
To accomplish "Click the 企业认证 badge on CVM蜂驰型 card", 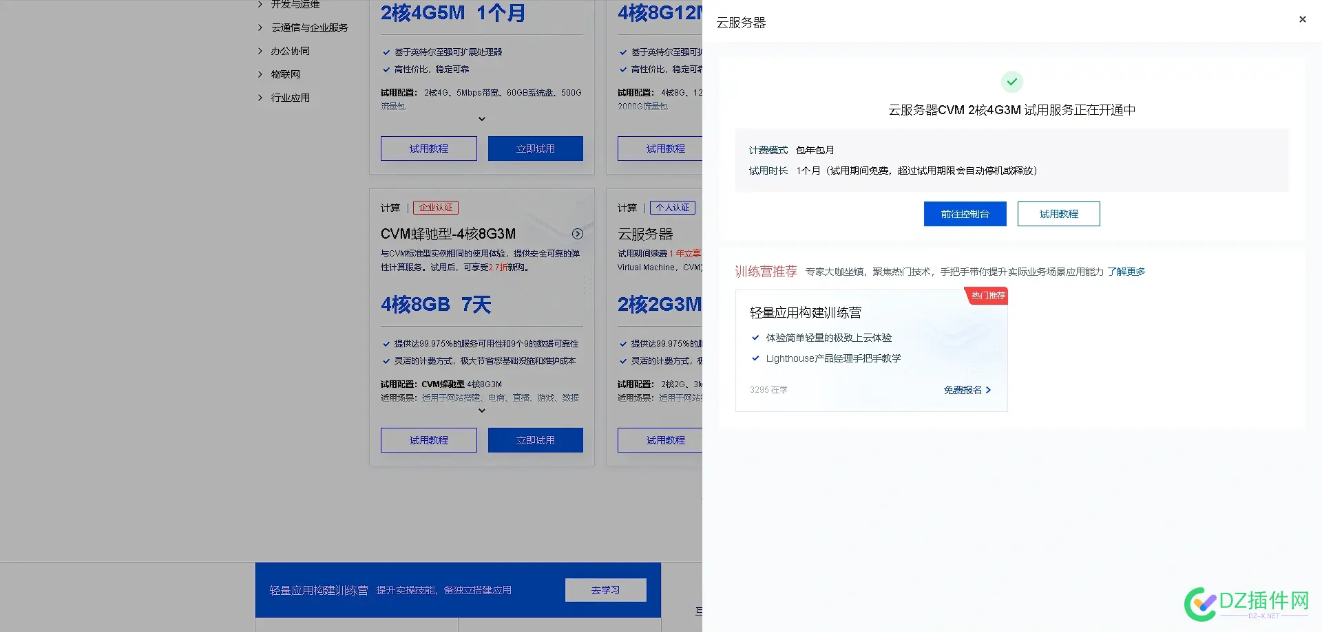I will [x=437, y=207].
